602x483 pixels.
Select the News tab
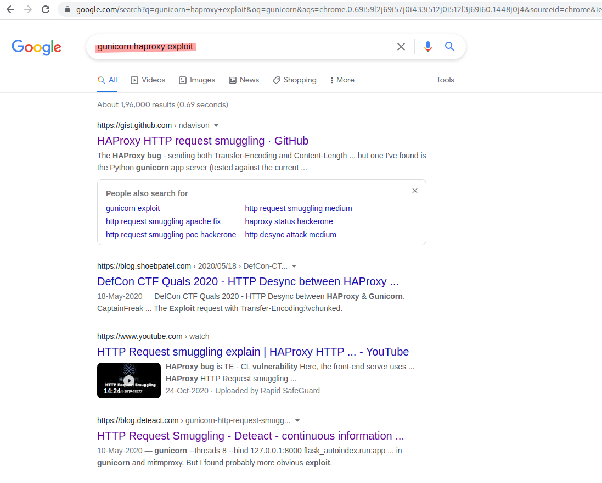pyautogui.click(x=244, y=80)
